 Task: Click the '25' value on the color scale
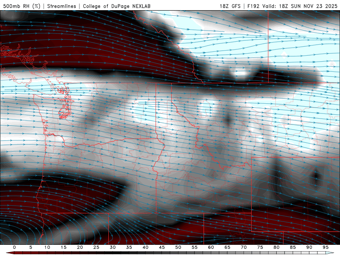point(96,247)
